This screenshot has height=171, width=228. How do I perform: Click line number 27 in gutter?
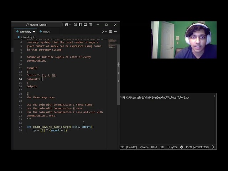(x=20, y=127)
